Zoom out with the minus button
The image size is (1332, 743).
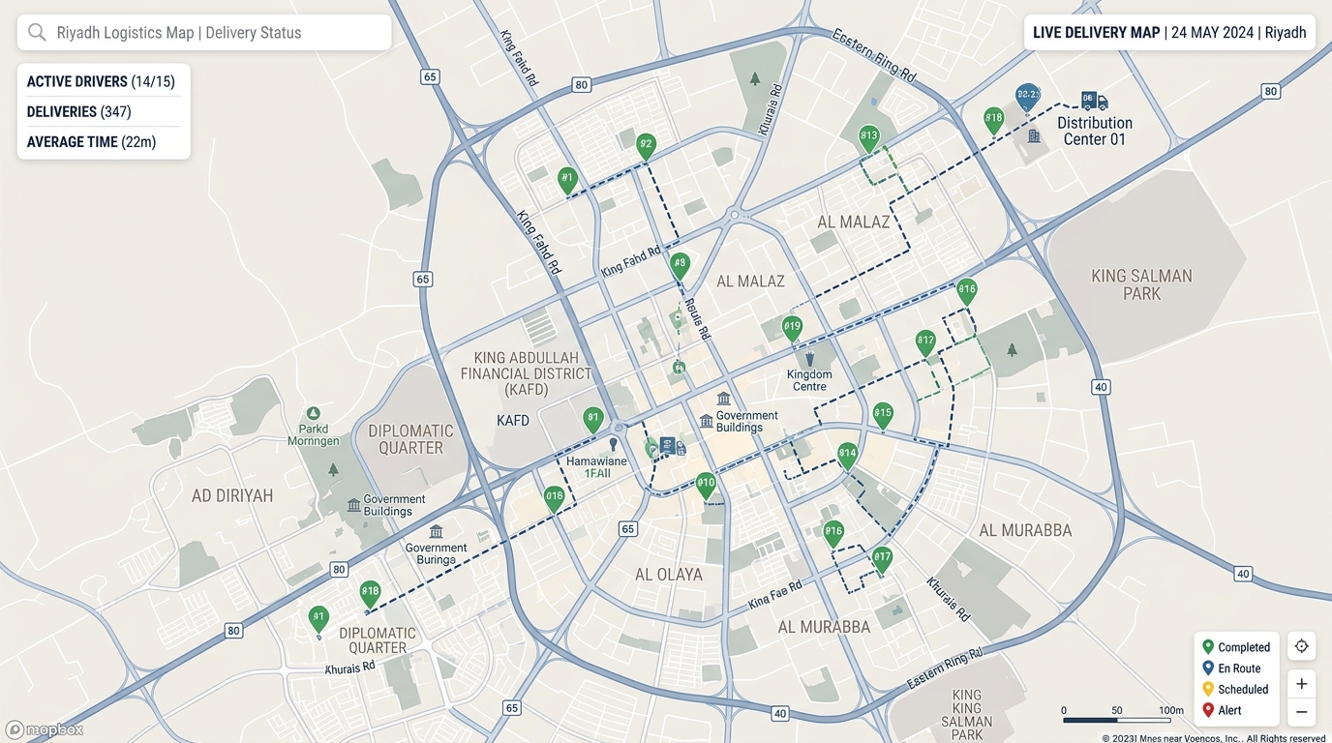1301,712
